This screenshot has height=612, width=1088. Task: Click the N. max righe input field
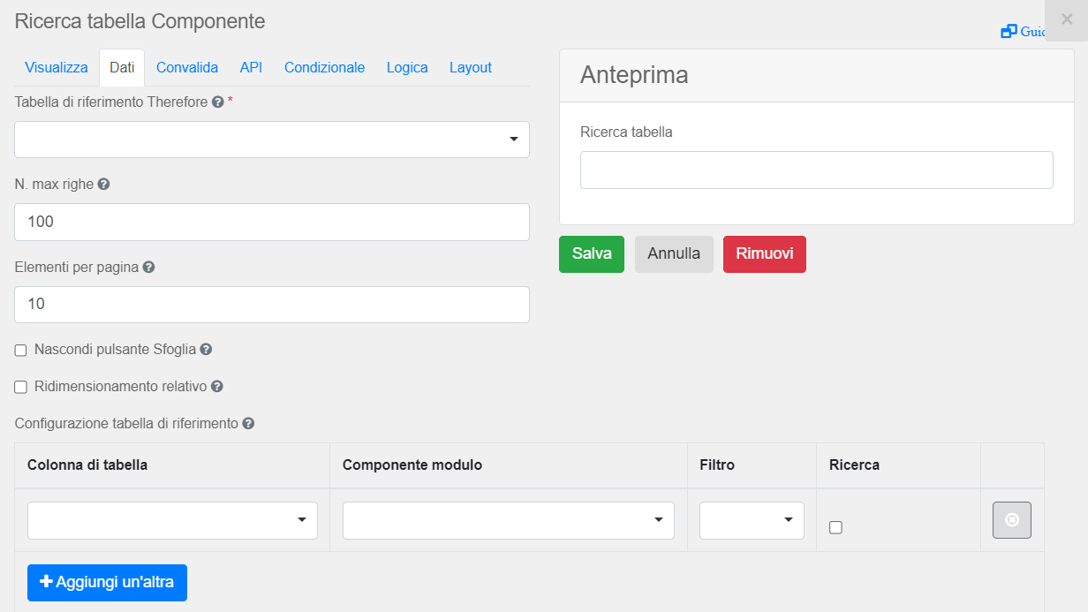[272, 222]
